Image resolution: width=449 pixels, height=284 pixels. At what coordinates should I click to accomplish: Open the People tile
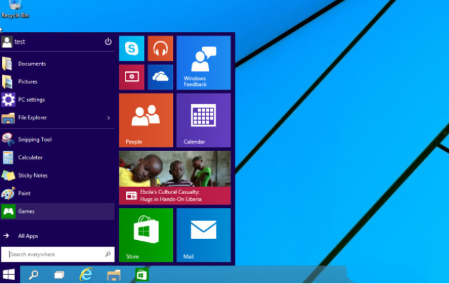coord(146,120)
